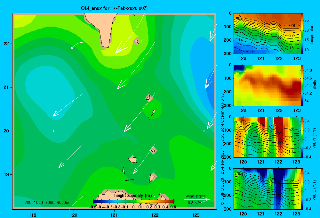
Task: Click the '14' isotherm label in temperature plot
Action: point(241,40)
